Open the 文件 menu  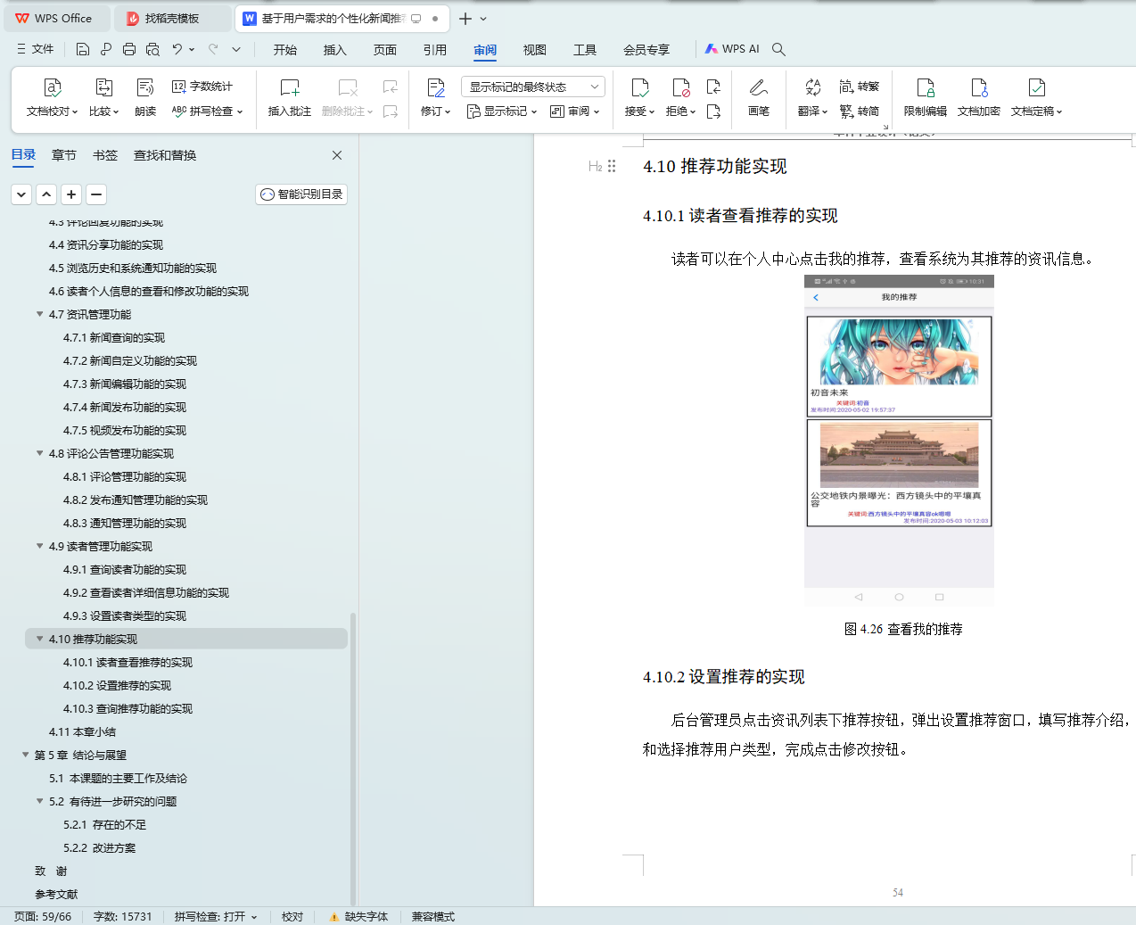[x=36, y=49]
